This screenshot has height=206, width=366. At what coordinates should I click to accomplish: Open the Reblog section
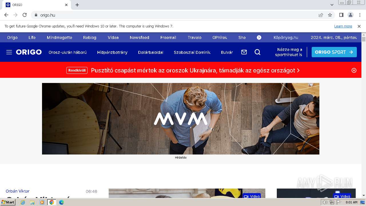coord(90,37)
